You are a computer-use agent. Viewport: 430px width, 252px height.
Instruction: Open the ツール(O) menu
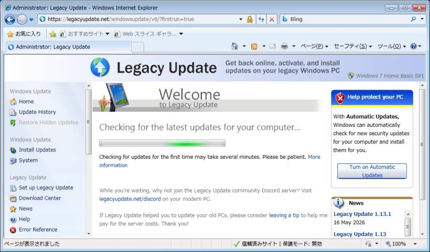(392, 46)
